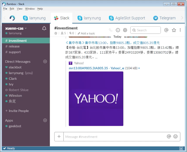Click larrynung presence under workspace name
The image size is (187, 152).
pyautogui.click(x=13, y=33)
